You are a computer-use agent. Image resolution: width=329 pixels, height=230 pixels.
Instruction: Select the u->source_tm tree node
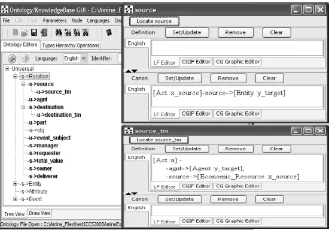click(53, 92)
